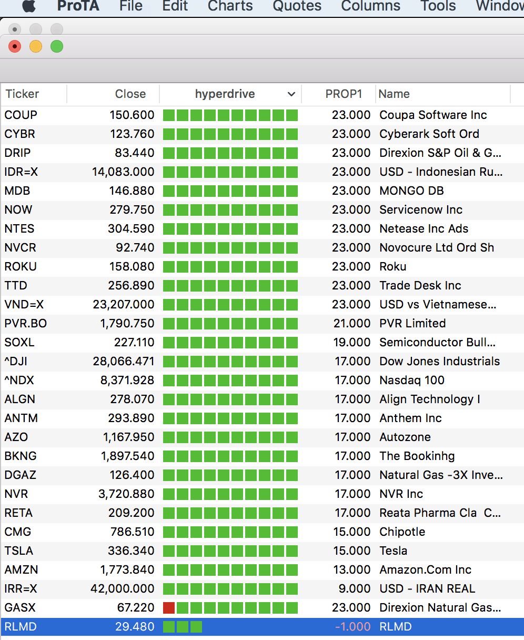The image size is (524, 640).
Task: Open the Charts menu
Action: [230, 6]
